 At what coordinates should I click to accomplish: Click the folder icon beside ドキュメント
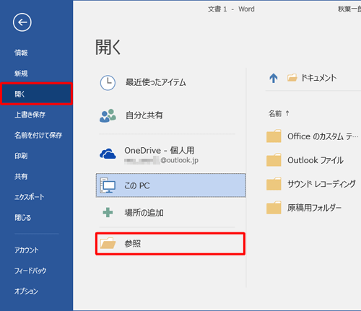click(x=292, y=78)
